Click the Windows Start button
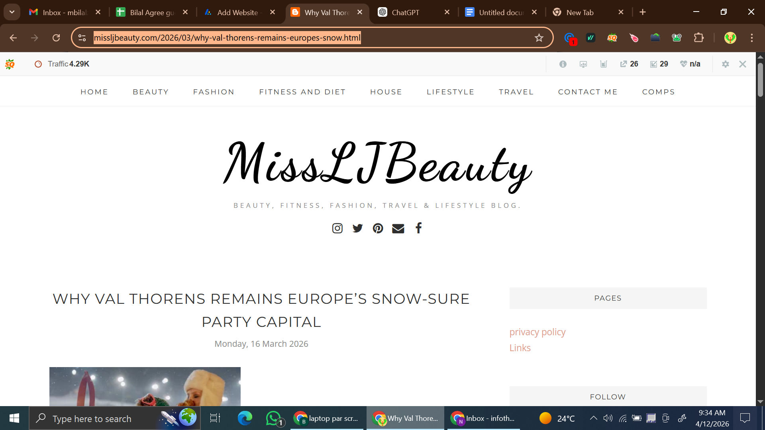 pyautogui.click(x=14, y=418)
